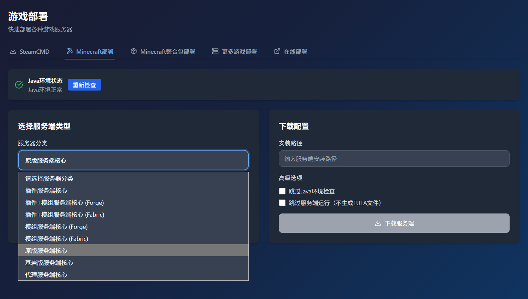528x299 pixels.
Task: Open the Minecraft整合包部署 tab
Action: tap(163, 51)
